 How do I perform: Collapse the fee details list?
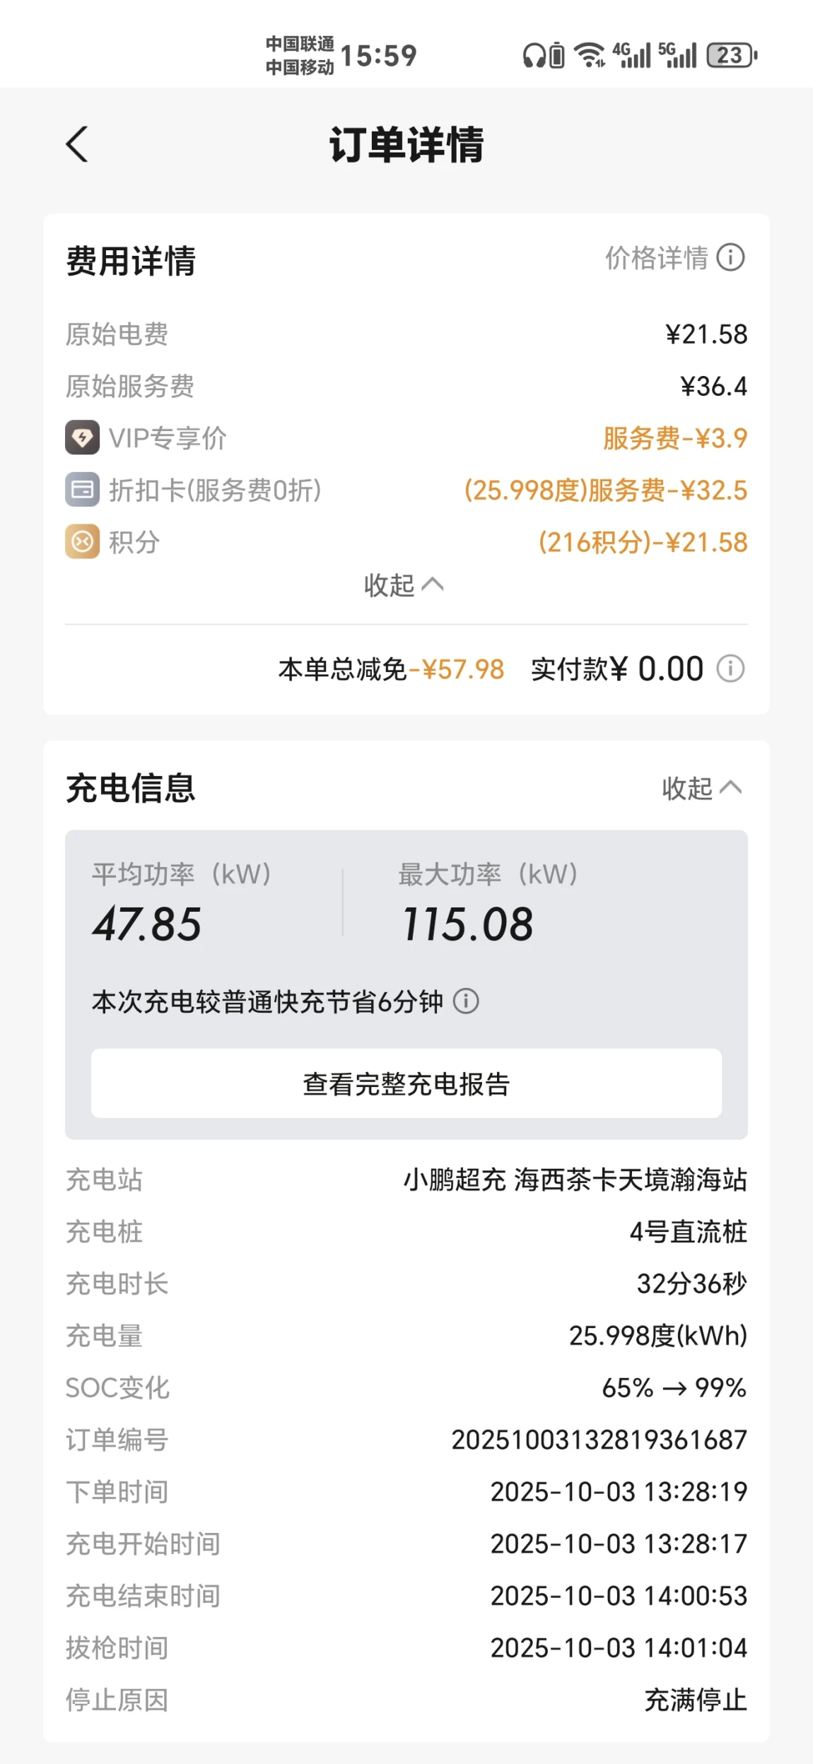tap(404, 585)
